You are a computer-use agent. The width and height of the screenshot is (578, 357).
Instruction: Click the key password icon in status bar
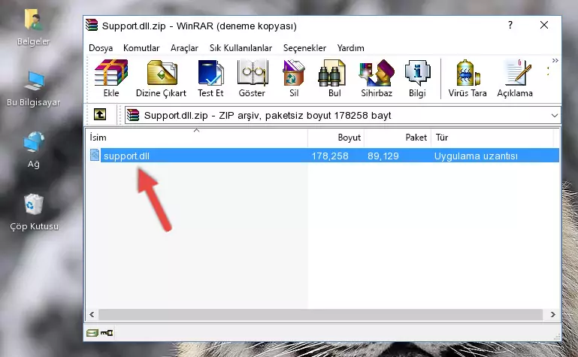(107, 333)
